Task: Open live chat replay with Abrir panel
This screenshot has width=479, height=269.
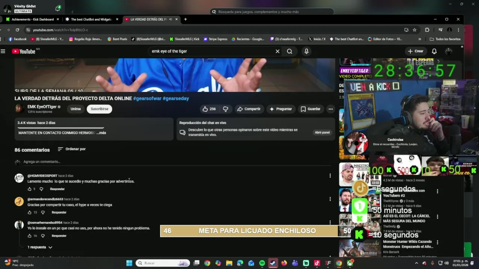Action: tap(322, 133)
